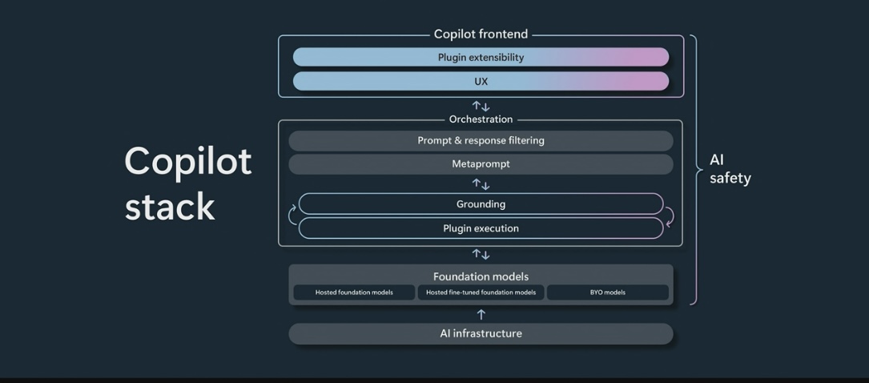Select Prompt & response filtering block

(x=481, y=141)
